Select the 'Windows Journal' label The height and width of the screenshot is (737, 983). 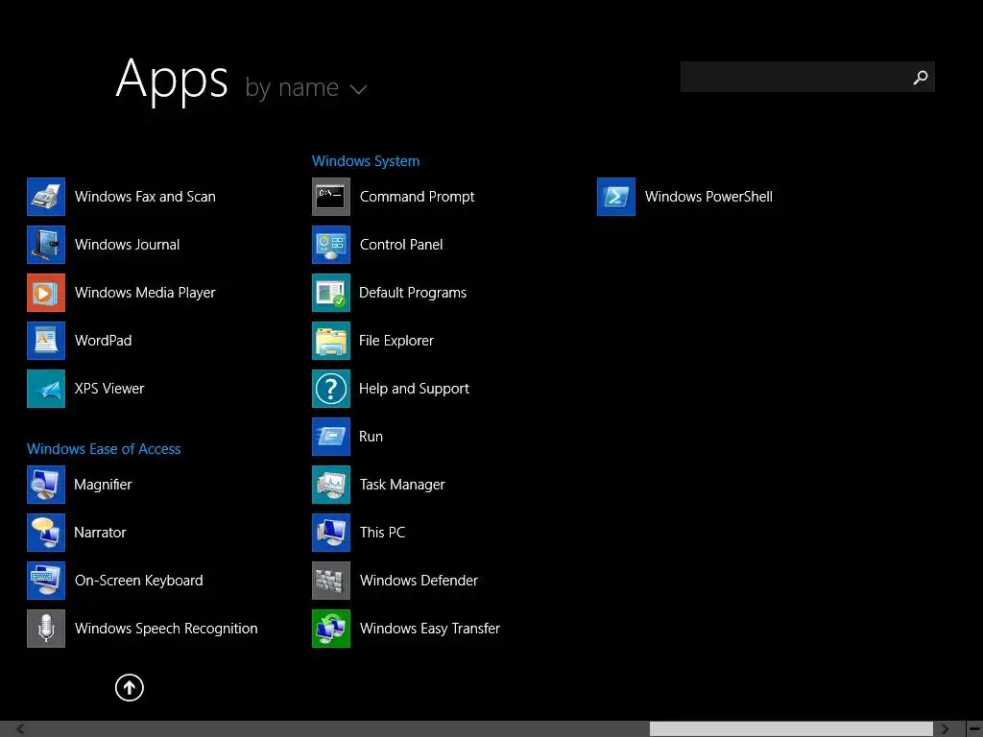(128, 245)
